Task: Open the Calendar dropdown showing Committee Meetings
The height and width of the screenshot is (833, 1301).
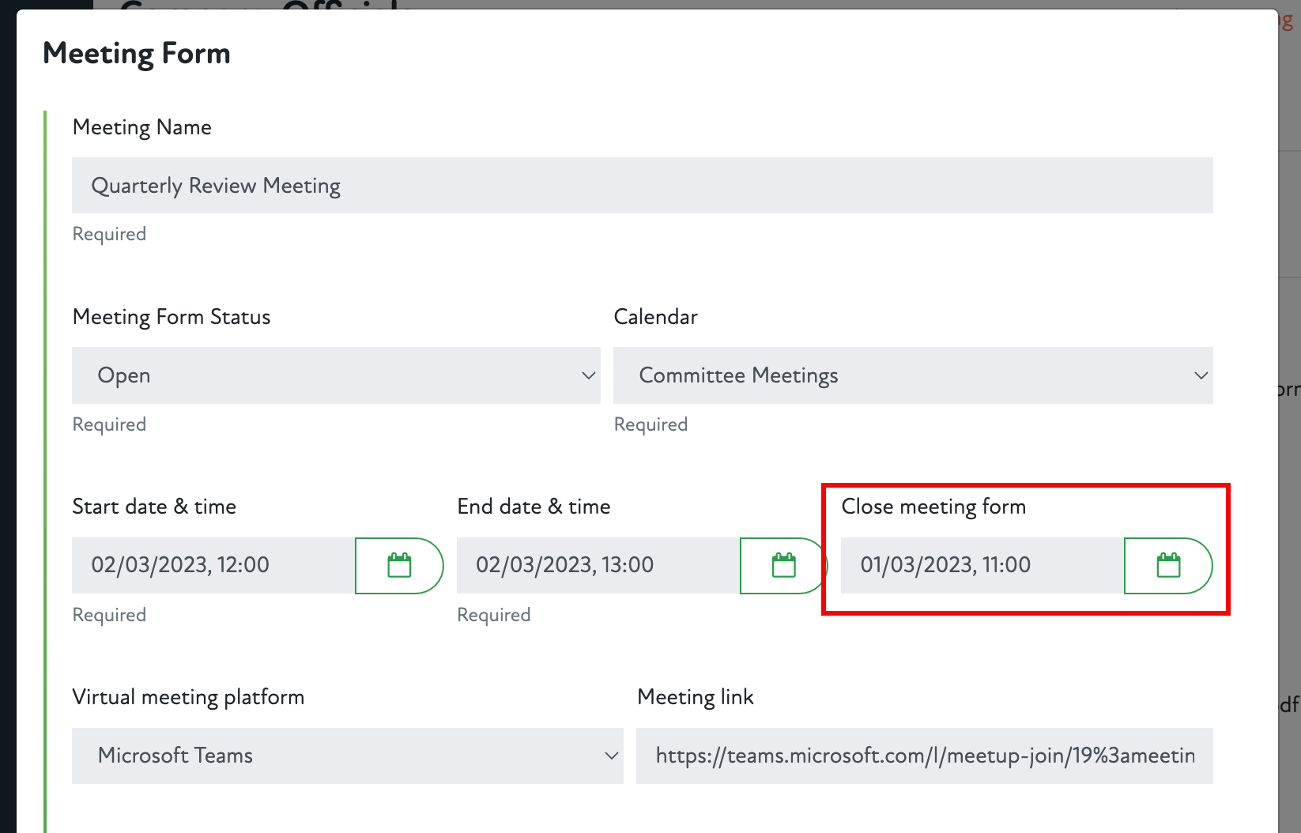Action: coord(912,375)
